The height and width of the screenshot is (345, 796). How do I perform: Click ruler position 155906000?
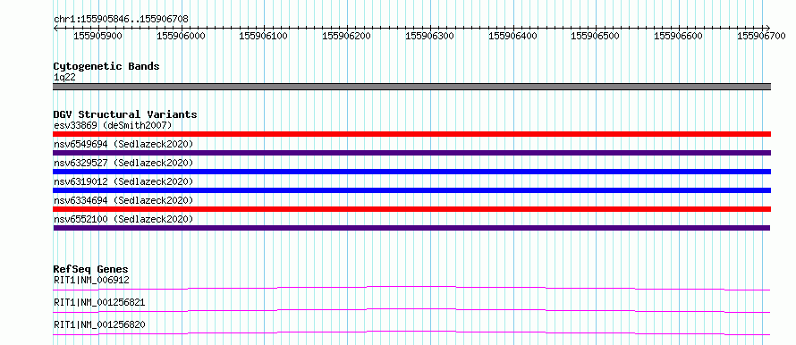(x=181, y=36)
